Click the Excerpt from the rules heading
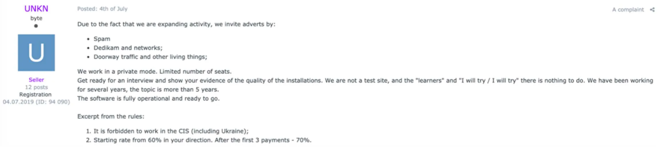Viewport: 659px width, 148px height. pos(111,116)
